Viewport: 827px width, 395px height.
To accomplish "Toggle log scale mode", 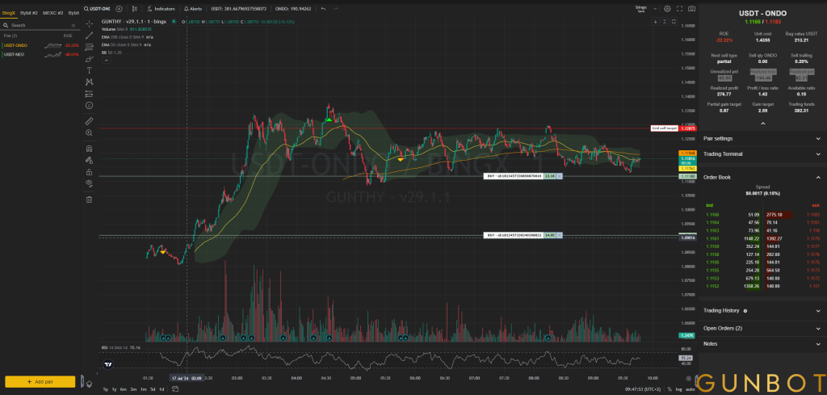I will (x=678, y=389).
